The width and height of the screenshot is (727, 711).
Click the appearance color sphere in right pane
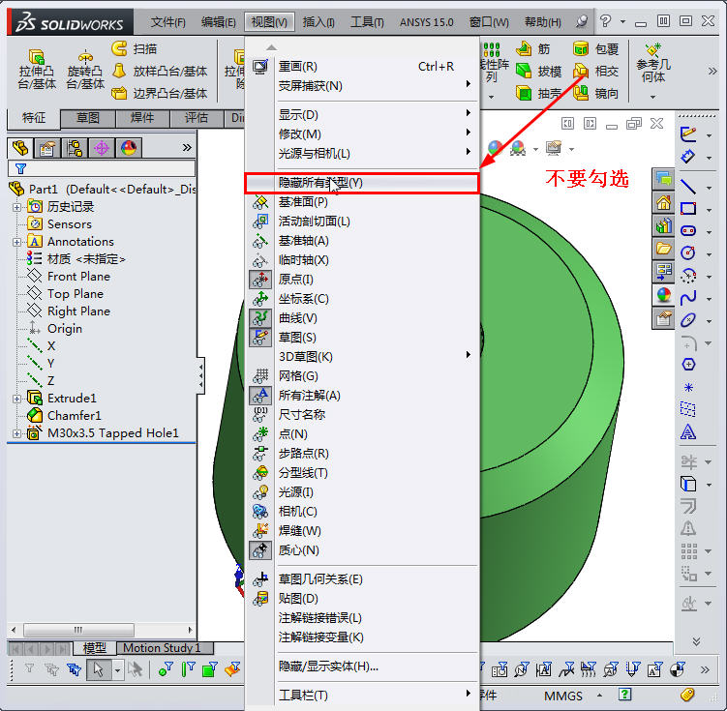[663, 295]
